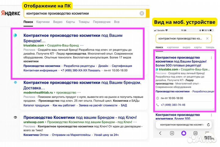Open the desktop triuslabs ad title link
The image size is (220, 147).
click(73, 38)
